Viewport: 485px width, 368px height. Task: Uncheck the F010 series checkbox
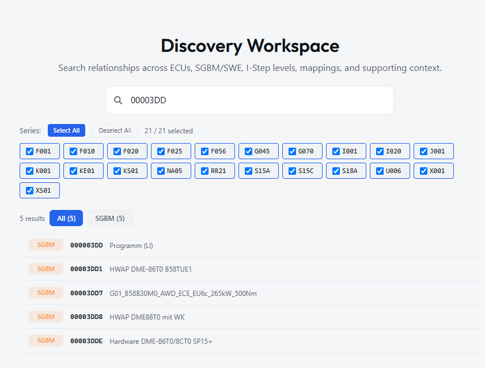pyautogui.click(x=73, y=151)
